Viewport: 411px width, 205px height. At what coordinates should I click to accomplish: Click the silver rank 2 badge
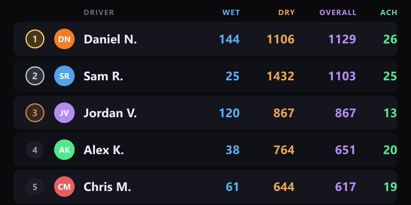(35, 76)
